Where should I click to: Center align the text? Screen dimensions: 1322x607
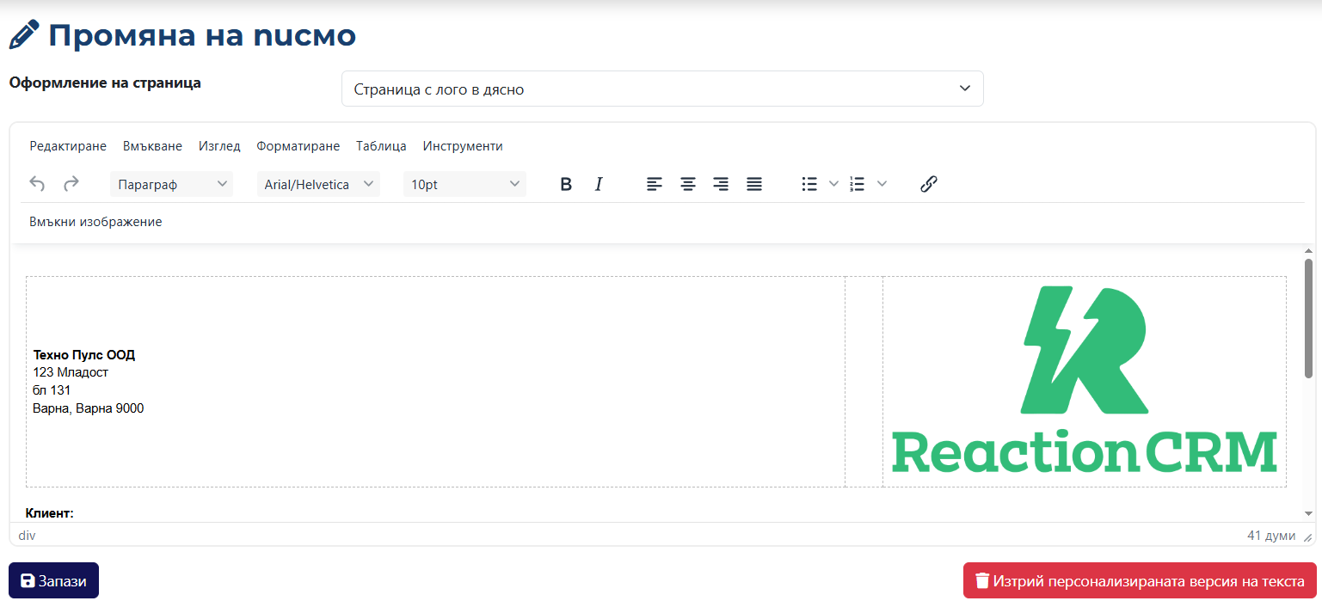[x=688, y=184]
